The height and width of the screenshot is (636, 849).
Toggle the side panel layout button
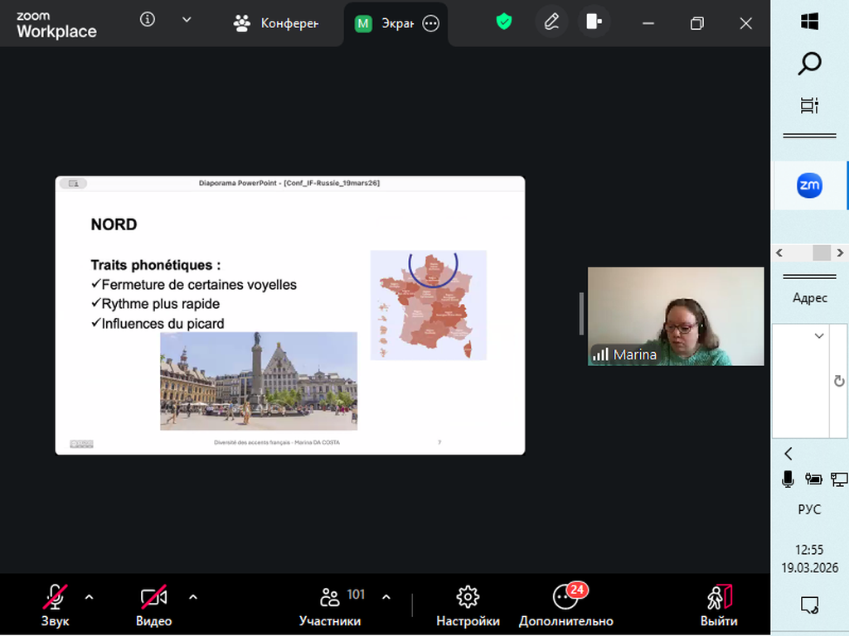[594, 22]
